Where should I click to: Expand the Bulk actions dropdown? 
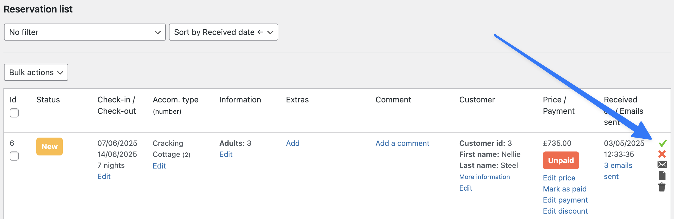(36, 72)
